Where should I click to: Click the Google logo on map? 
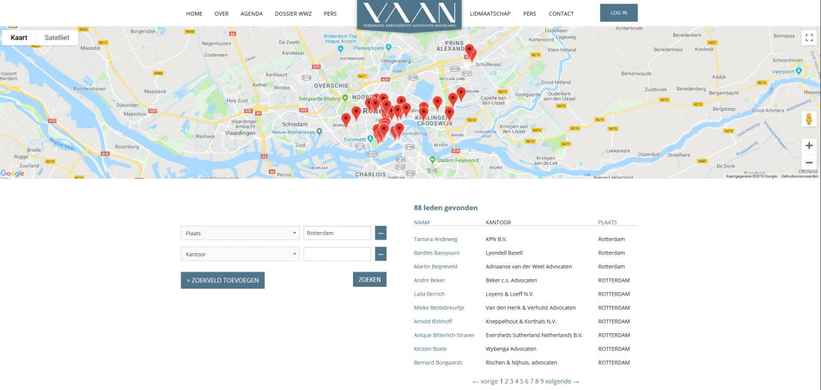(12, 174)
